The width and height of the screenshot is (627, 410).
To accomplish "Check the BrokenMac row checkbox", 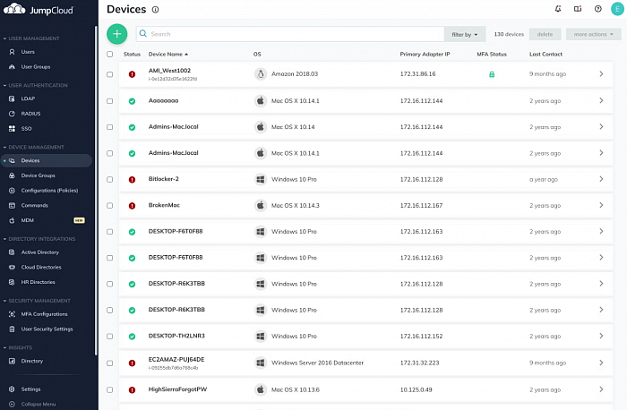I will (x=110, y=205).
